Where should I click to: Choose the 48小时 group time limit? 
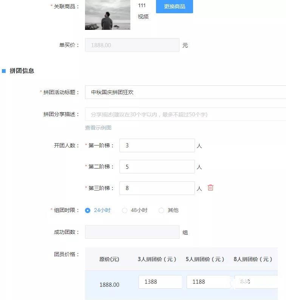click(x=125, y=210)
